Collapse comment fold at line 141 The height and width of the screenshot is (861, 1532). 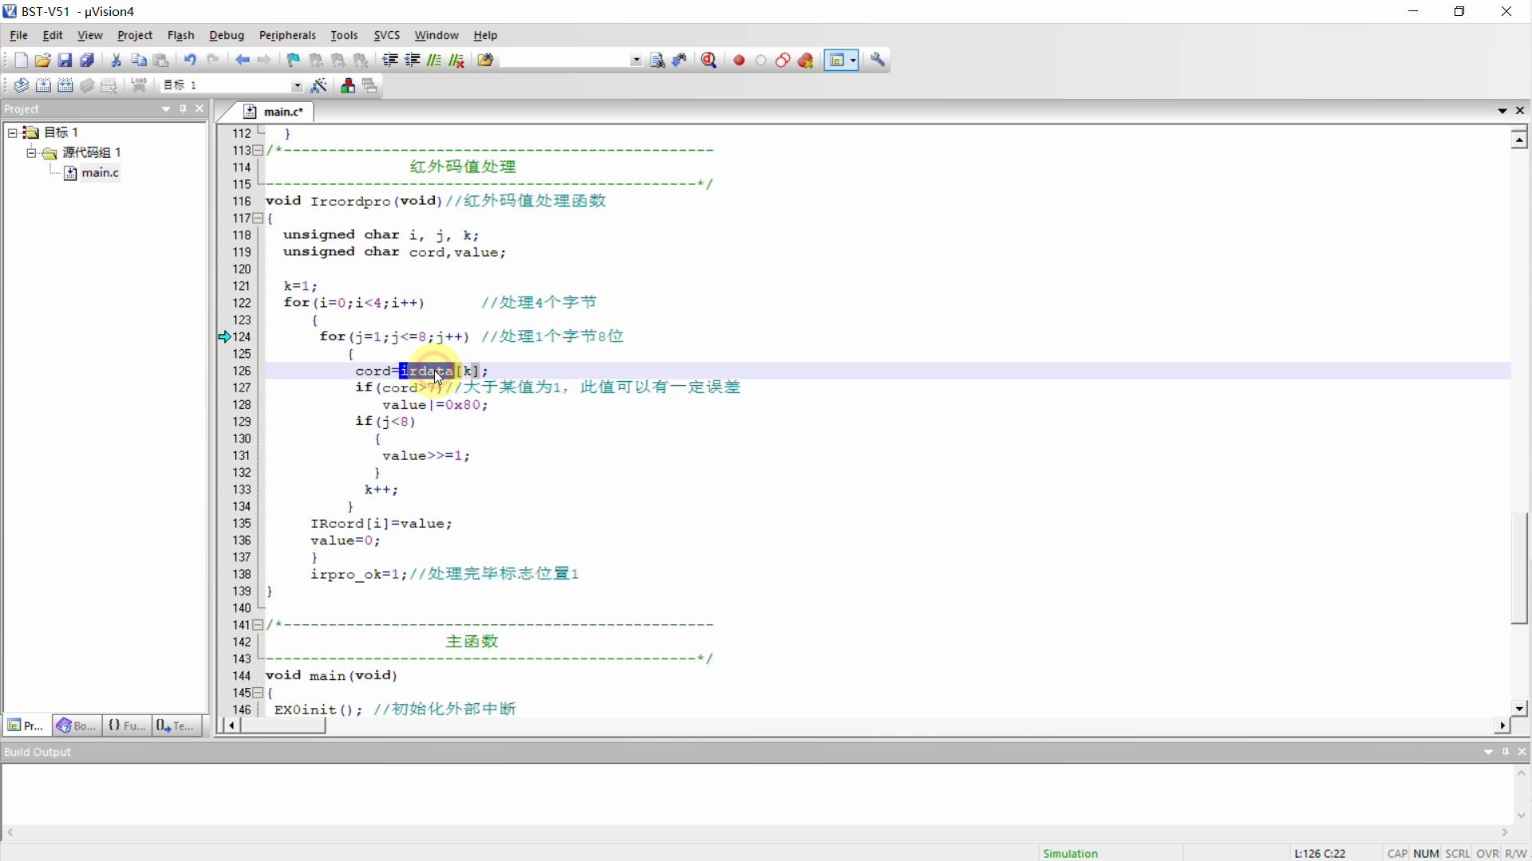(x=259, y=625)
